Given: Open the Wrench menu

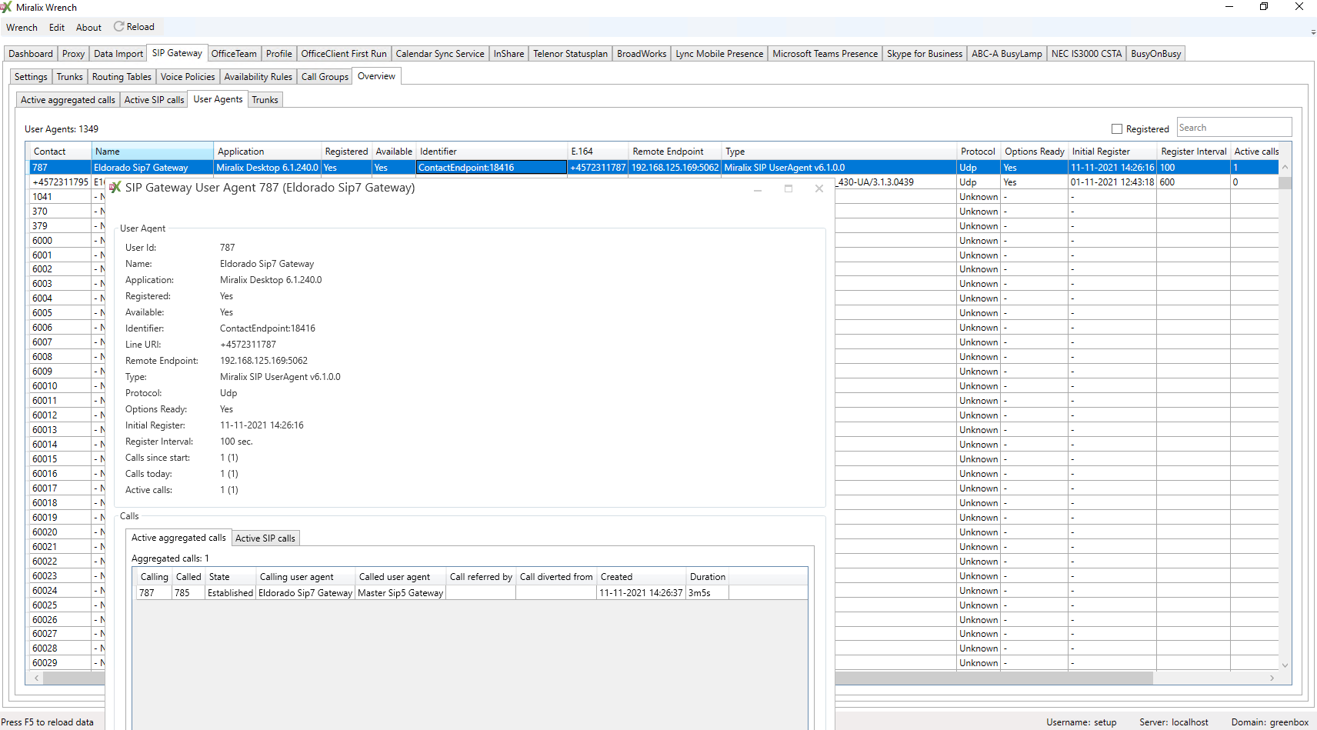Looking at the screenshot, I should [22, 28].
